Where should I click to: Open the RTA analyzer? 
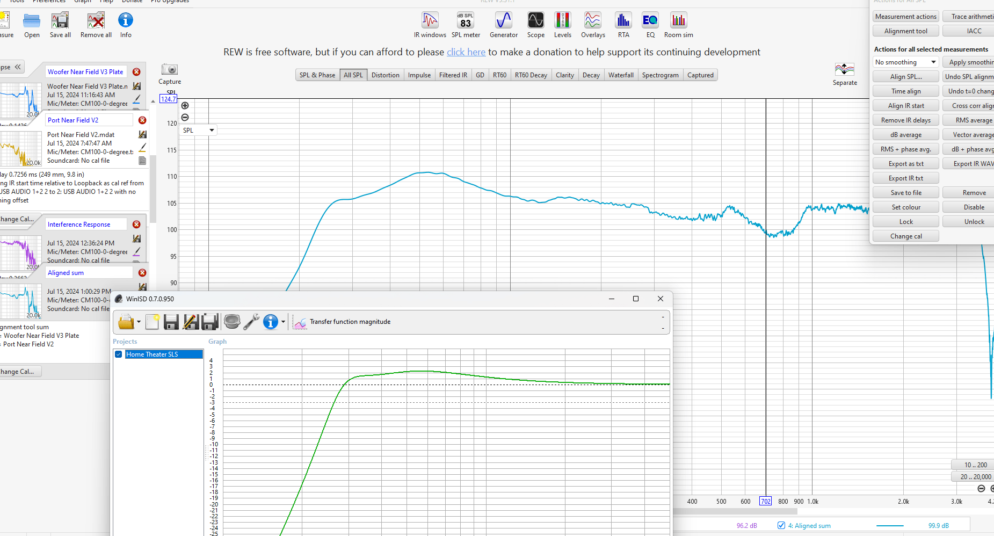(x=623, y=25)
